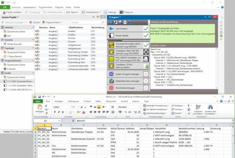
Task: Open the Arbeitsbereich menu in ETS
Action: tap(30, 7)
